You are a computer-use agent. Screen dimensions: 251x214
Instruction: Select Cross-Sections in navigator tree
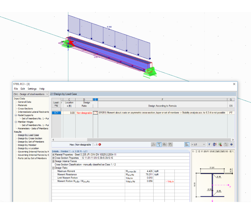click(25, 108)
